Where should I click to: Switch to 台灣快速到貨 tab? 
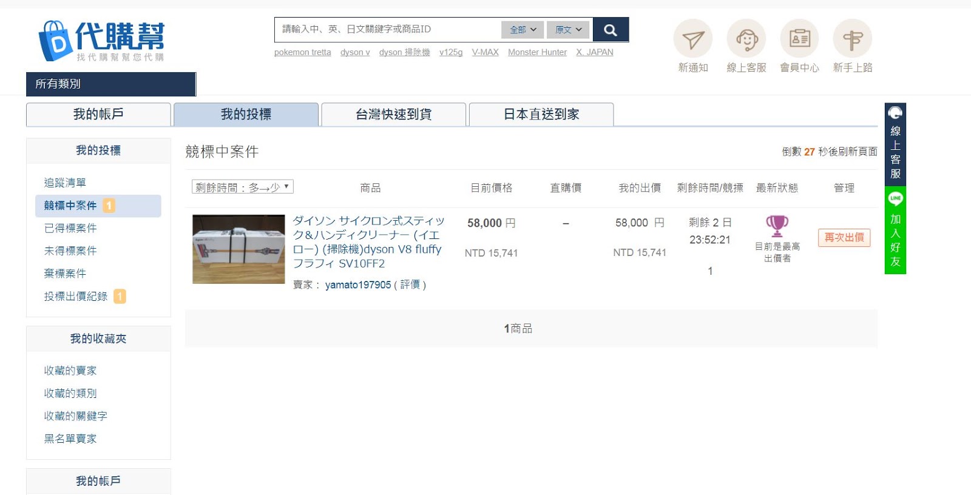tap(393, 114)
